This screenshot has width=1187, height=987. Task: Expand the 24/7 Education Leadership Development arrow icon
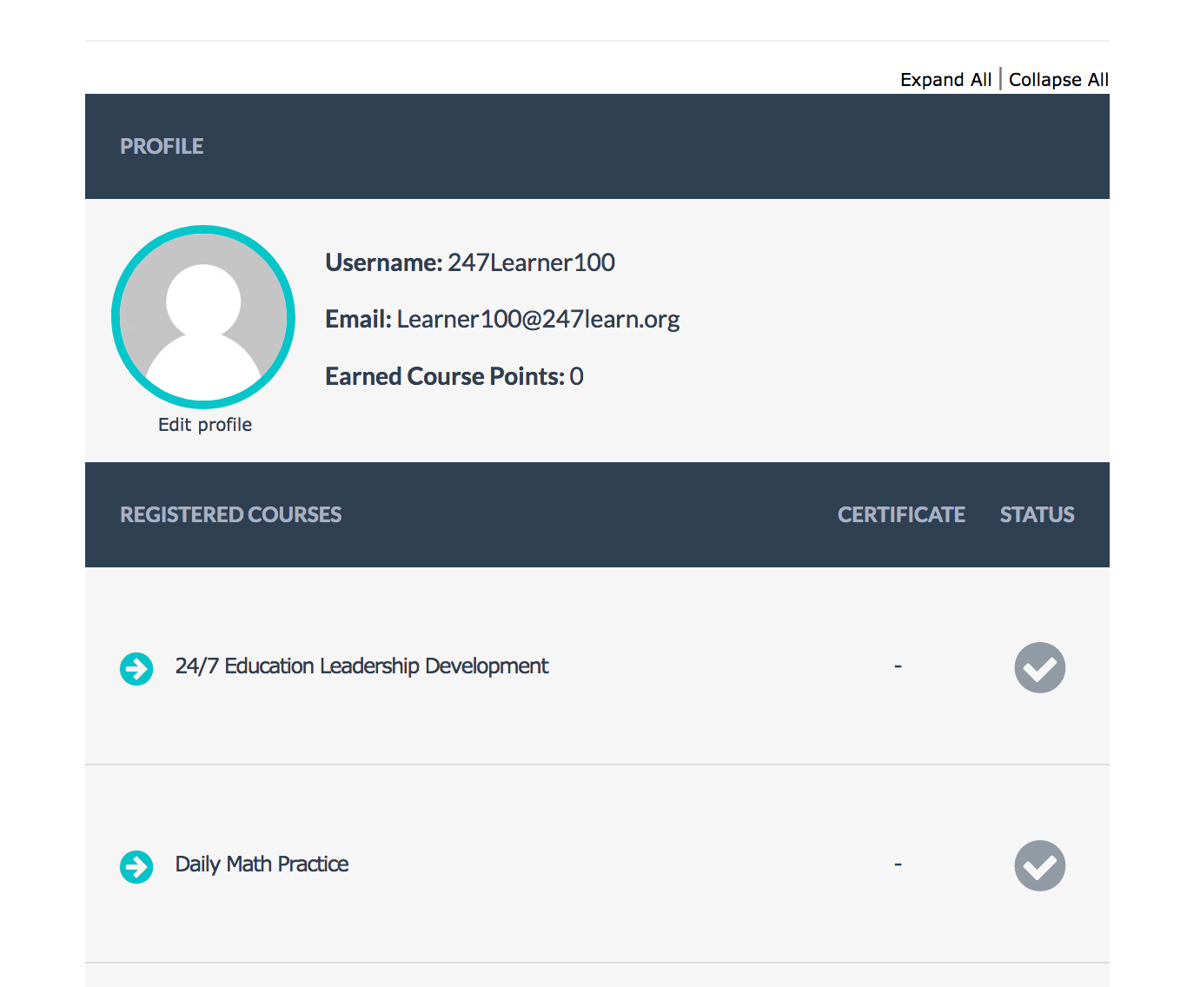(x=136, y=669)
